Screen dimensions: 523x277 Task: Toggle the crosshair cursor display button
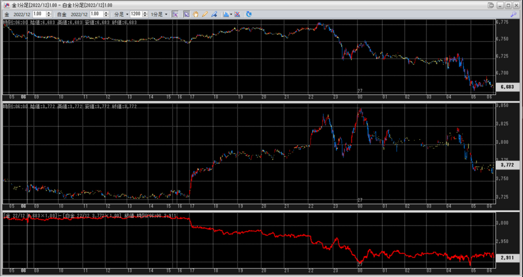tap(175, 14)
